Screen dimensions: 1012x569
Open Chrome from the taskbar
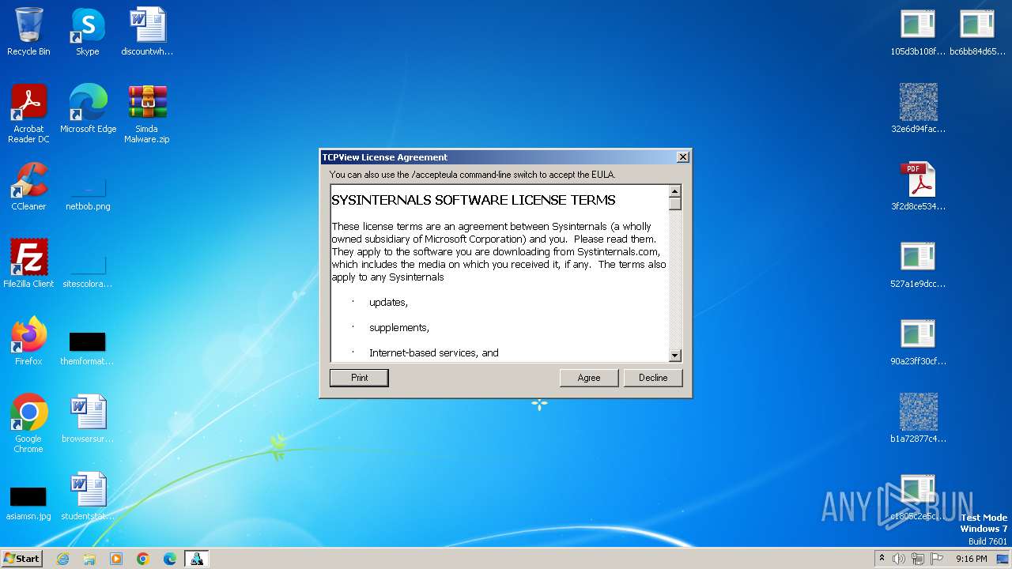143,559
